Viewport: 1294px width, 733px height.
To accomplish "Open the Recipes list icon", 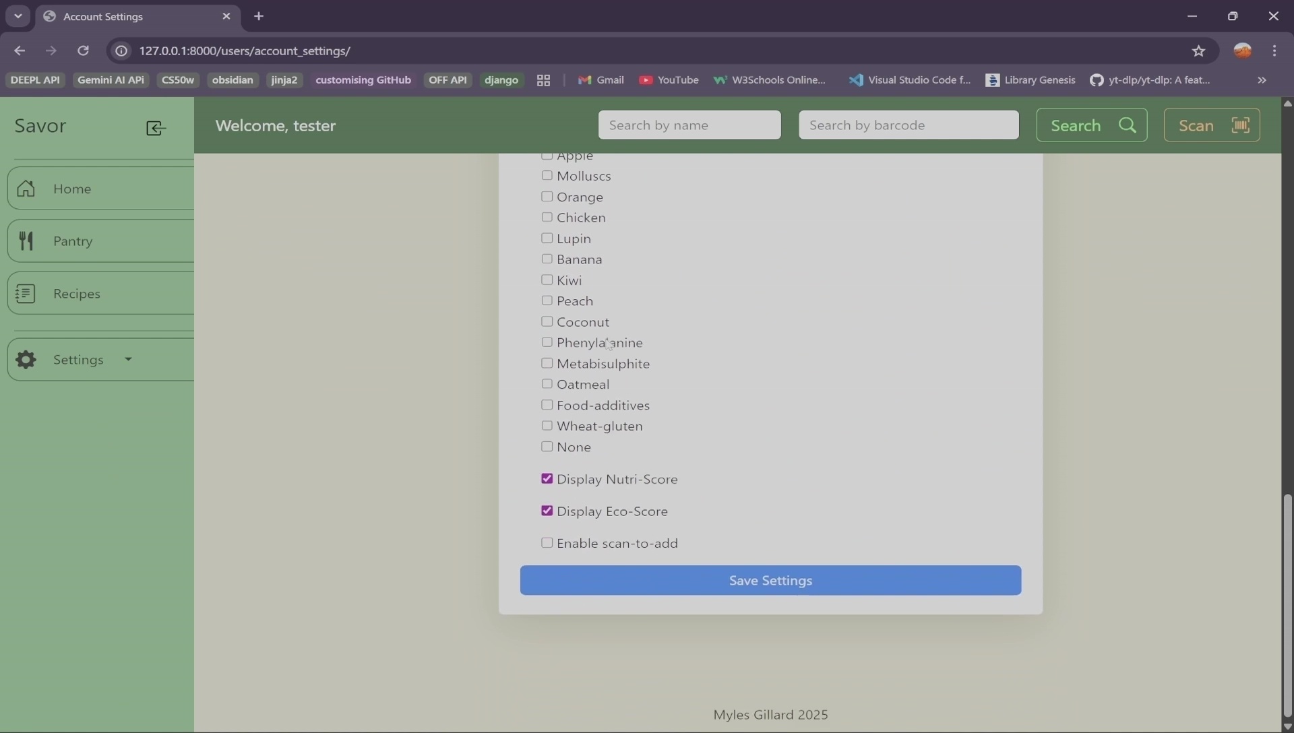I will pyautogui.click(x=26, y=293).
